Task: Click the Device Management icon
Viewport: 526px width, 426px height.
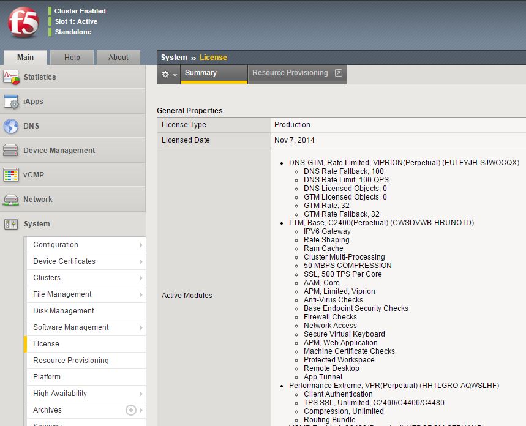Action: coord(11,151)
